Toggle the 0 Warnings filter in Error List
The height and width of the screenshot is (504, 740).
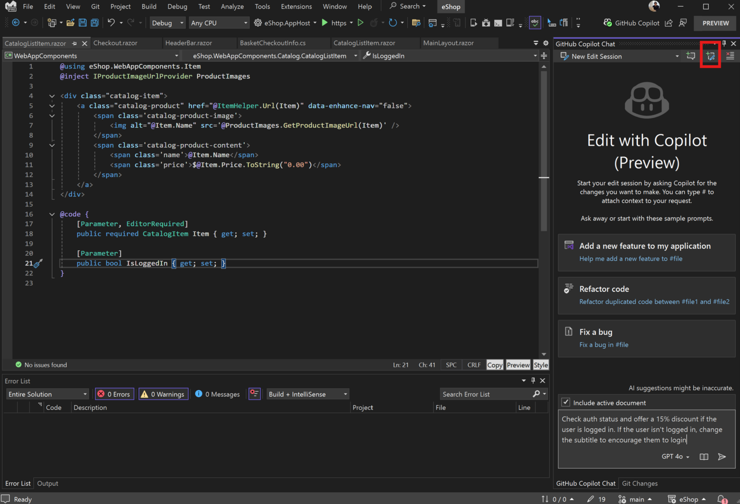pos(163,394)
